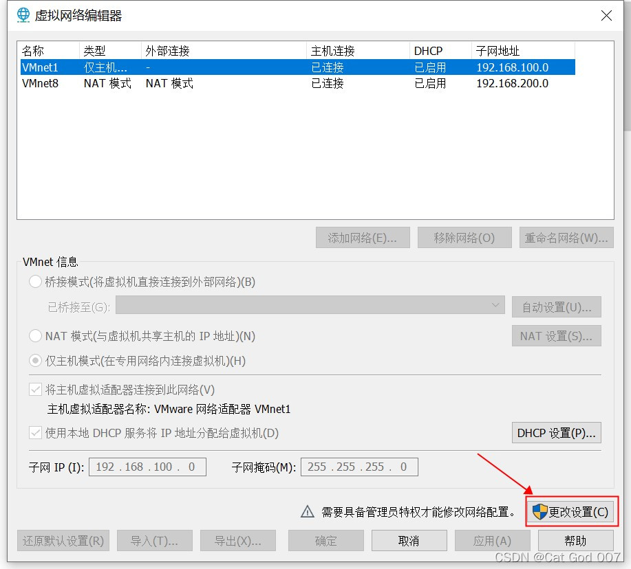Image resolution: width=631 pixels, height=569 pixels.
Task: Click subnet address 192.168.200.0 cell
Action: (512, 83)
